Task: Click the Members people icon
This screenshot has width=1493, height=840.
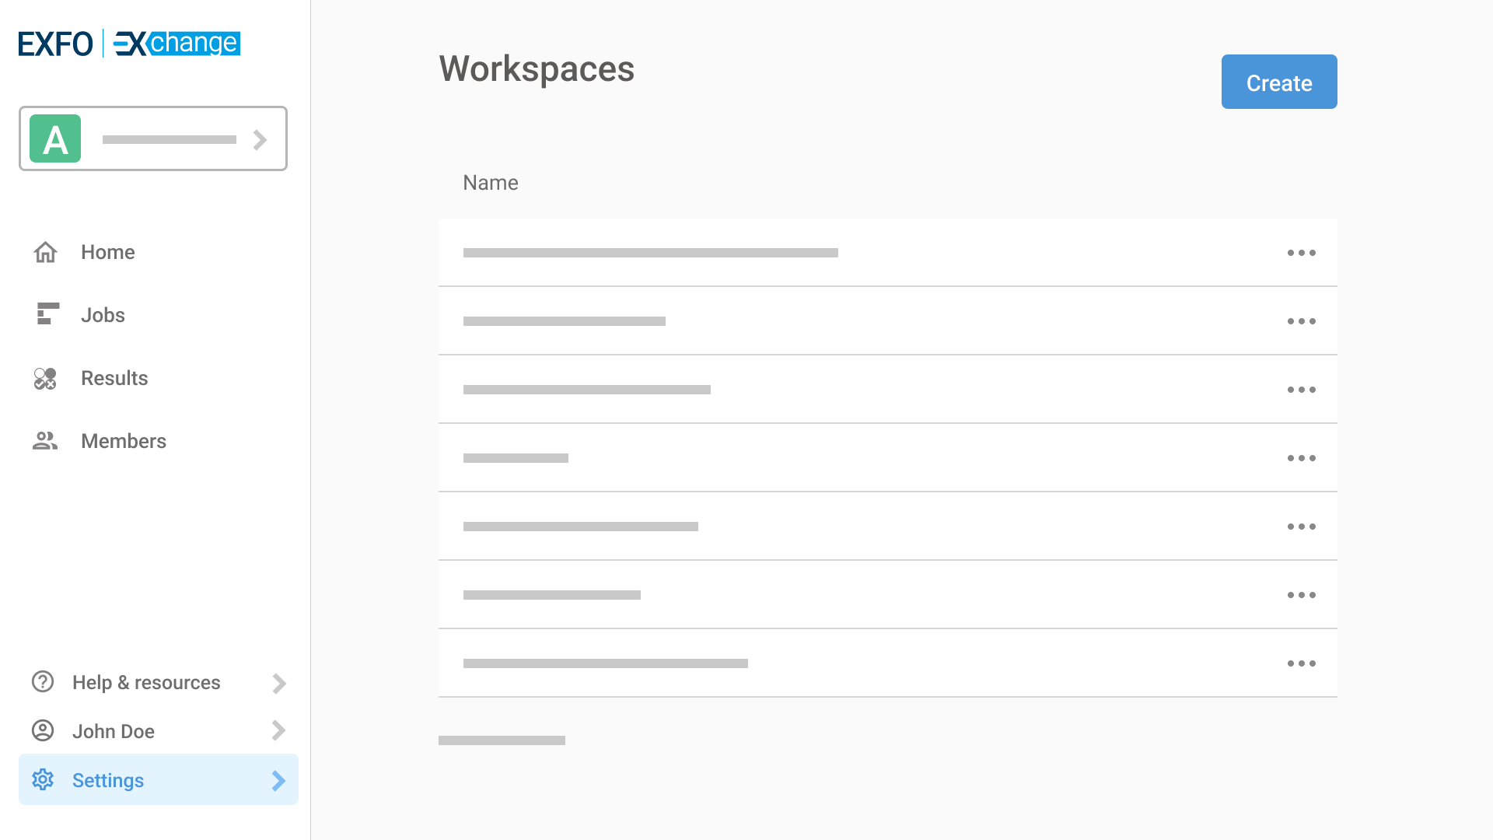Action: (x=45, y=441)
